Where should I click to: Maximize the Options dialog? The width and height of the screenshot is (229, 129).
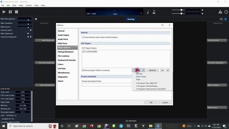point(162,25)
